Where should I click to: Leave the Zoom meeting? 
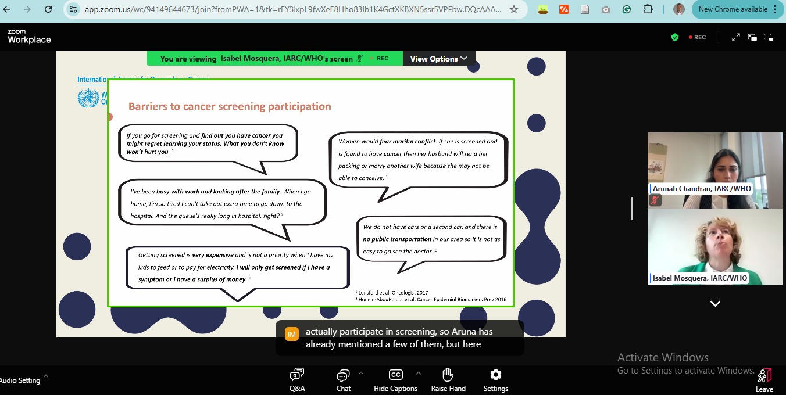764,380
